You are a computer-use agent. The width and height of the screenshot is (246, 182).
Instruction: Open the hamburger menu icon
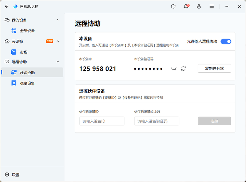click(212, 7)
